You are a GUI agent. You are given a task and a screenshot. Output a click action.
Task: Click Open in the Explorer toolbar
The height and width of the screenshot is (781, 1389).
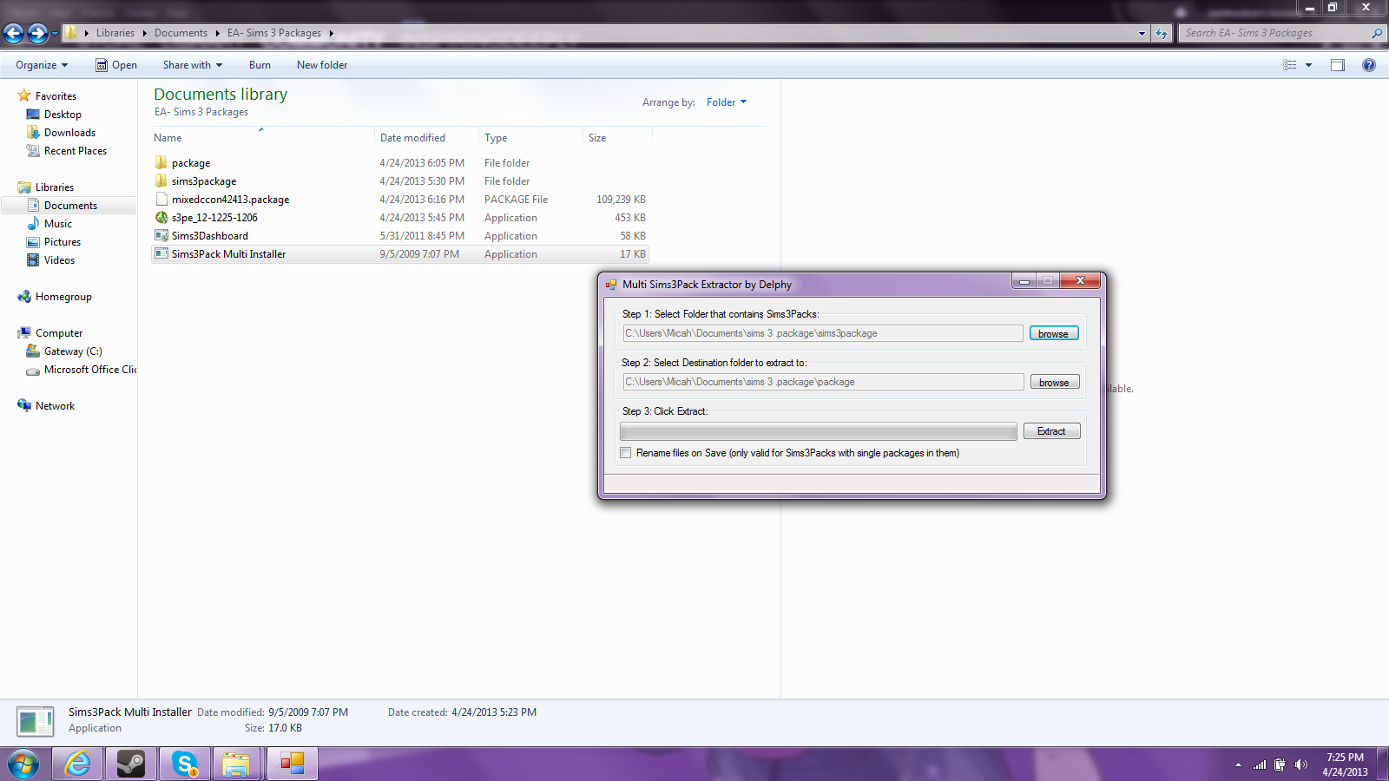[116, 65]
